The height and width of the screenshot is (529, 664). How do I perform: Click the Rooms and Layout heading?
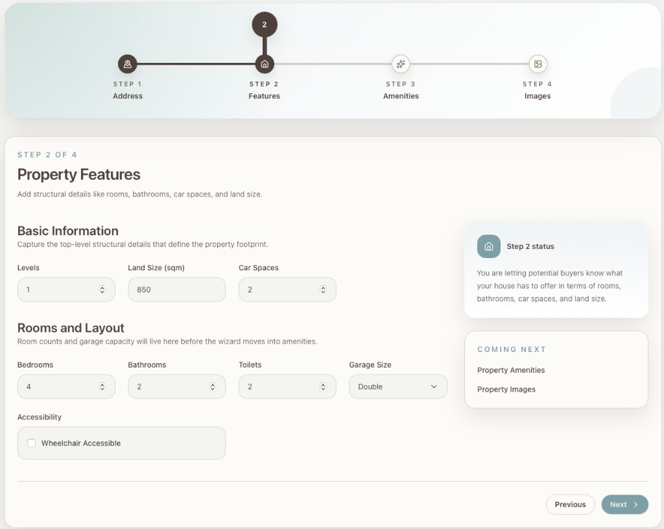(x=71, y=328)
